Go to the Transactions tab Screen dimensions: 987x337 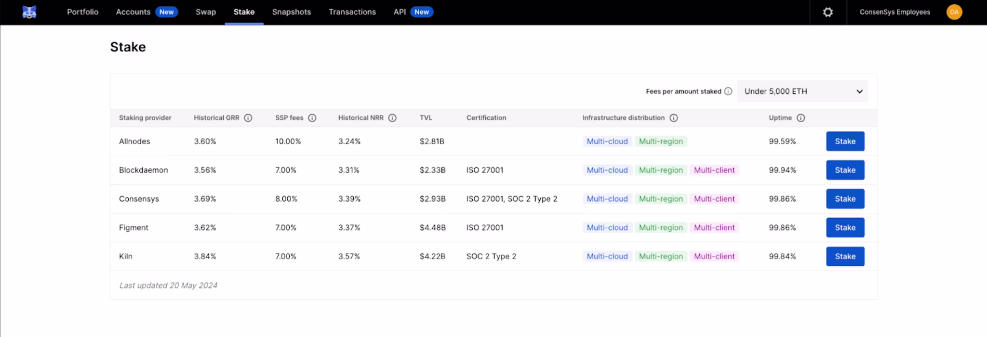click(352, 12)
